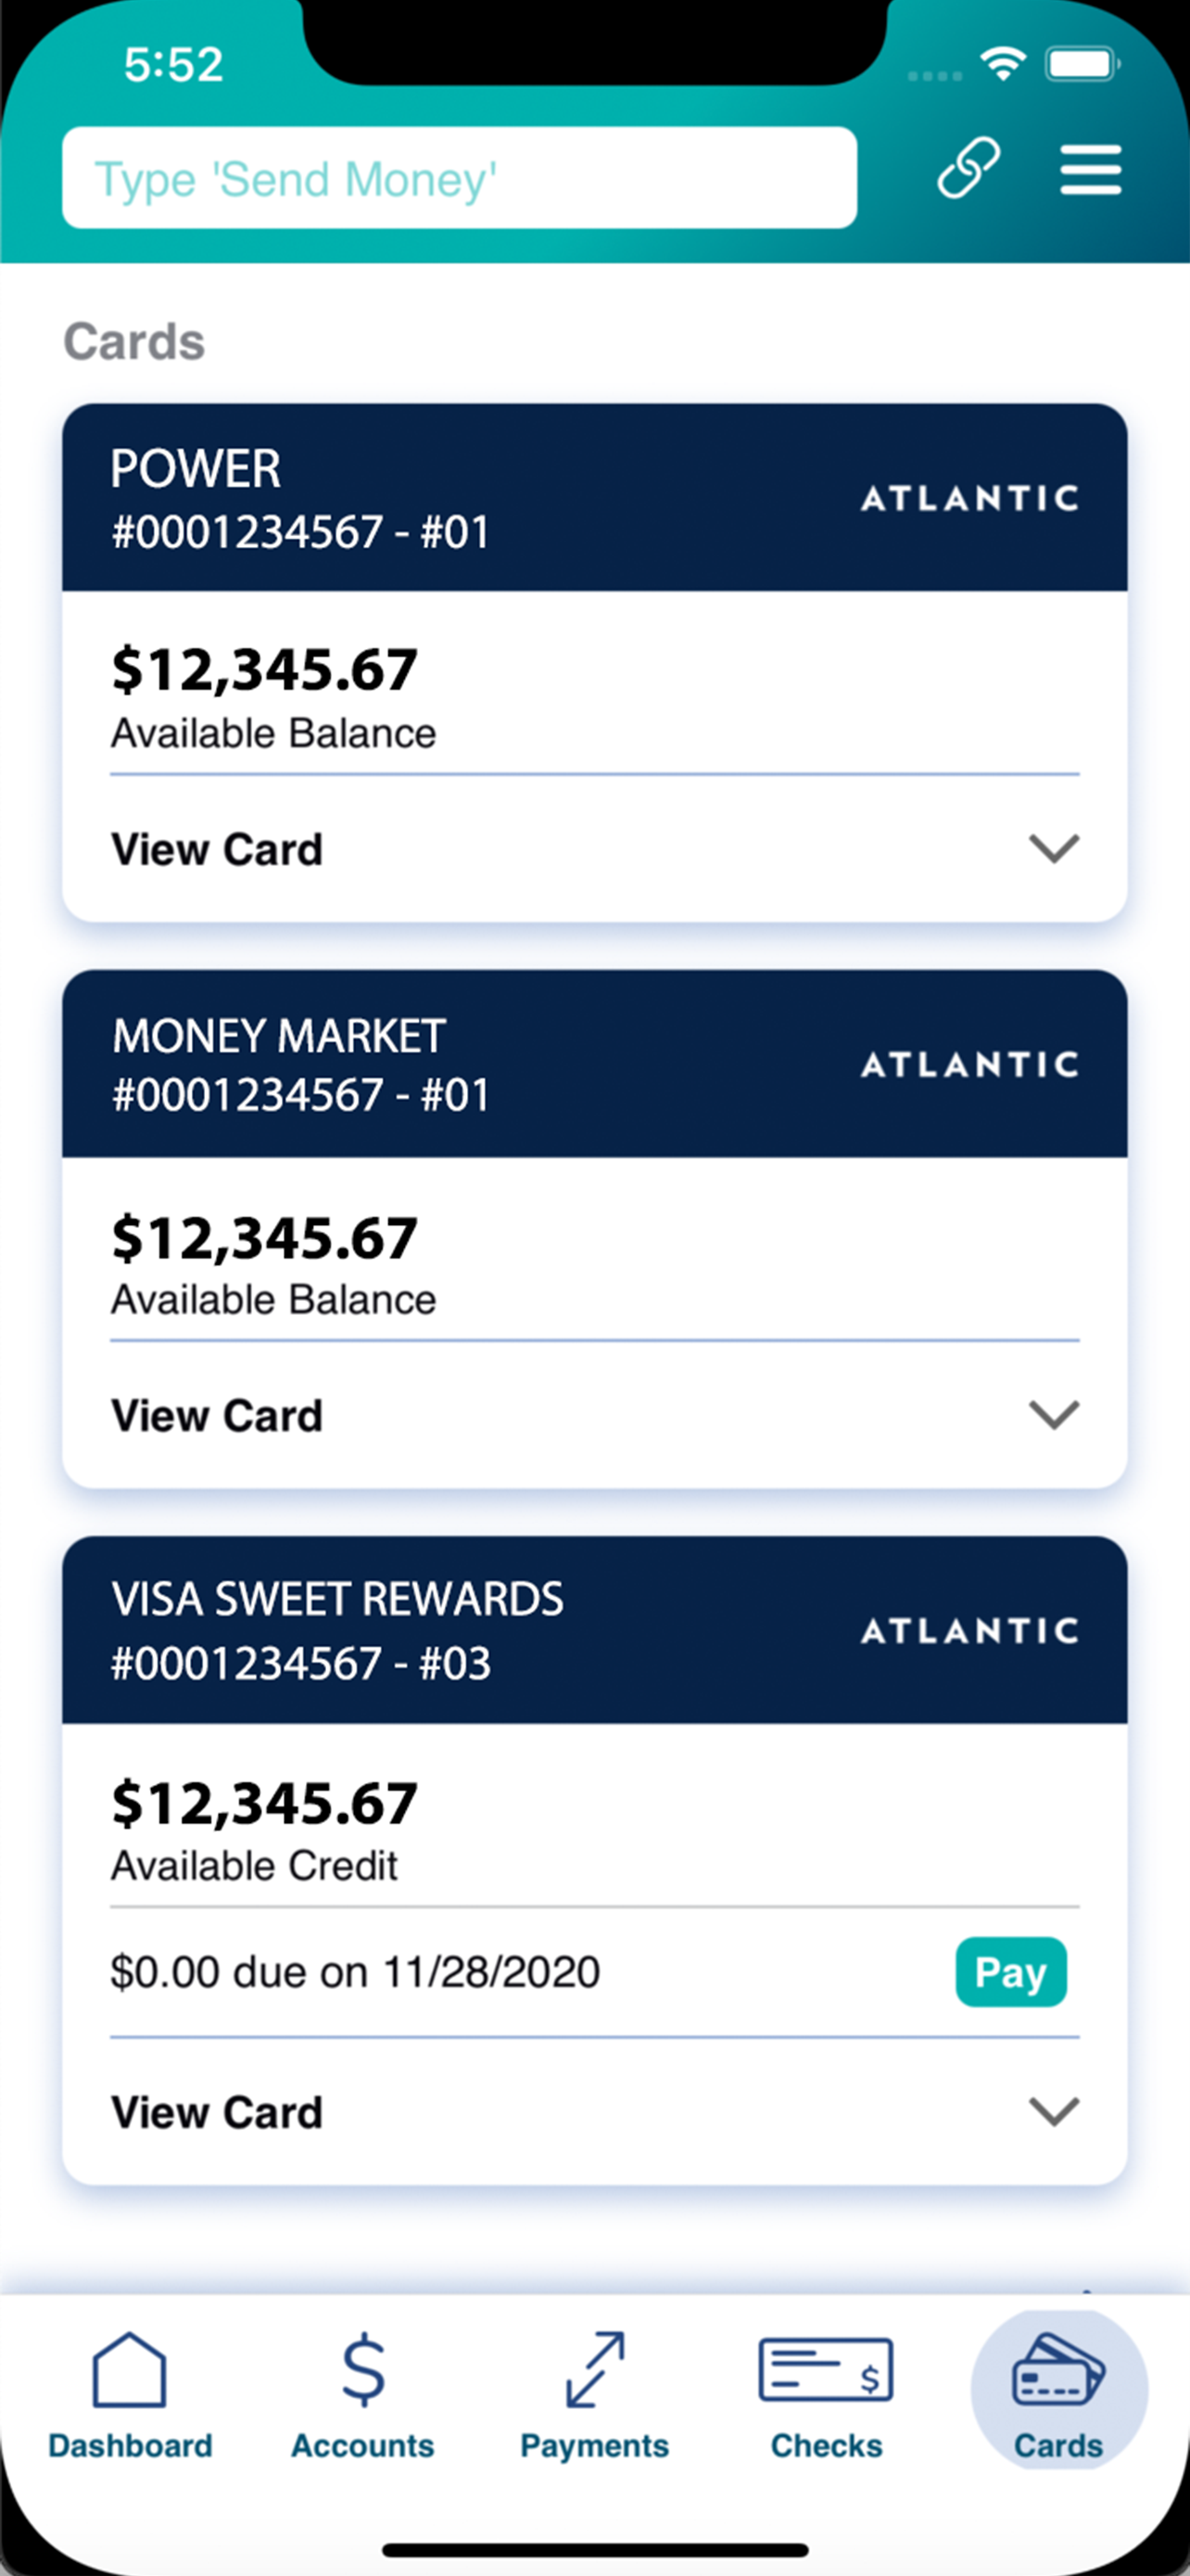Expand View Card chevron for MONEY MARKET
The image size is (1190, 2576).
(1054, 1414)
